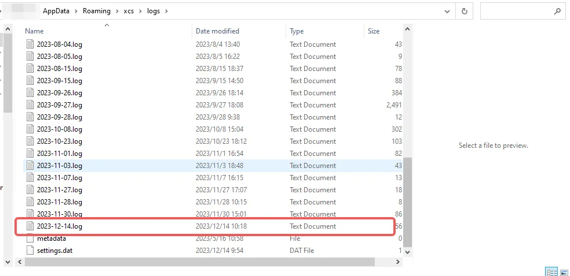570x276 pixels.
Task: Click navigation pane scroll up arrow
Action: pos(8,29)
